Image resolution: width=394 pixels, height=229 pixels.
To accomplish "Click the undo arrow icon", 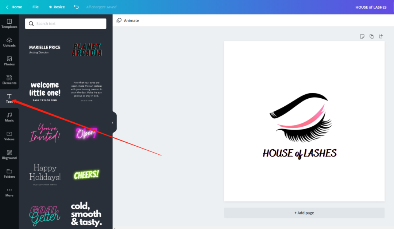I will 76,7.
